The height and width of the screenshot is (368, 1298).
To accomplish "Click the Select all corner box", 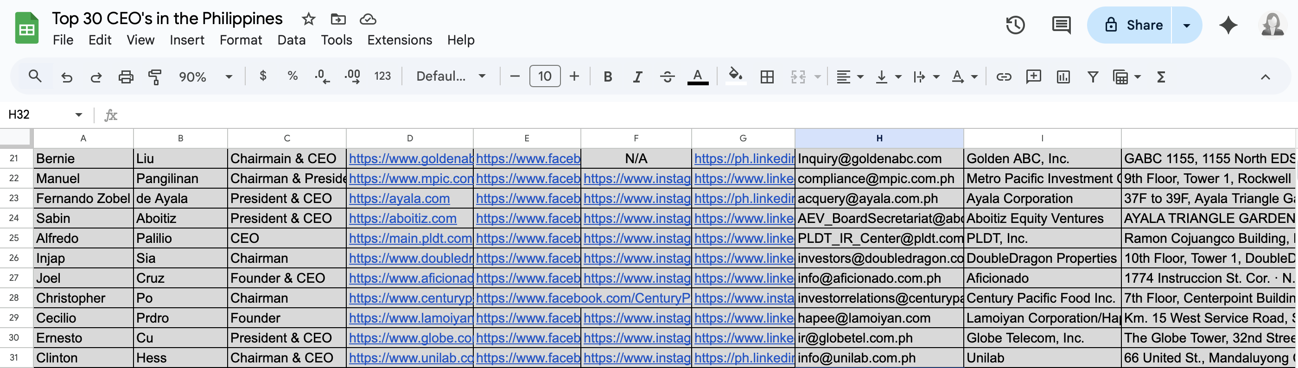I will pos(16,138).
